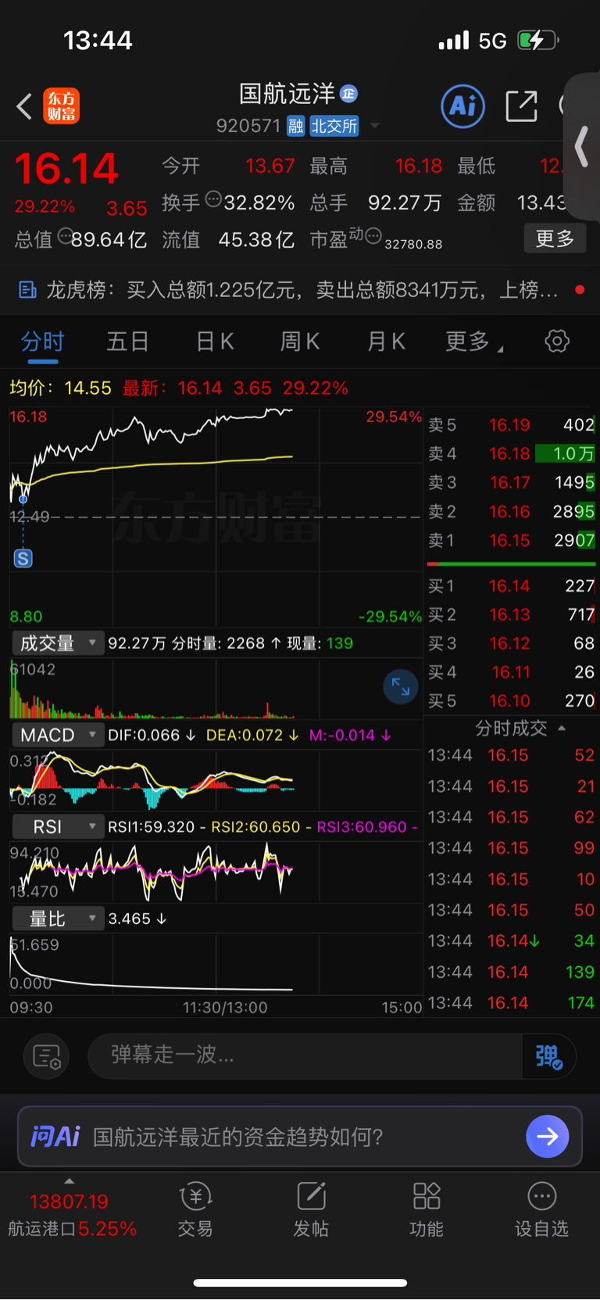Tap the 买3 16.12 order row

click(x=511, y=644)
